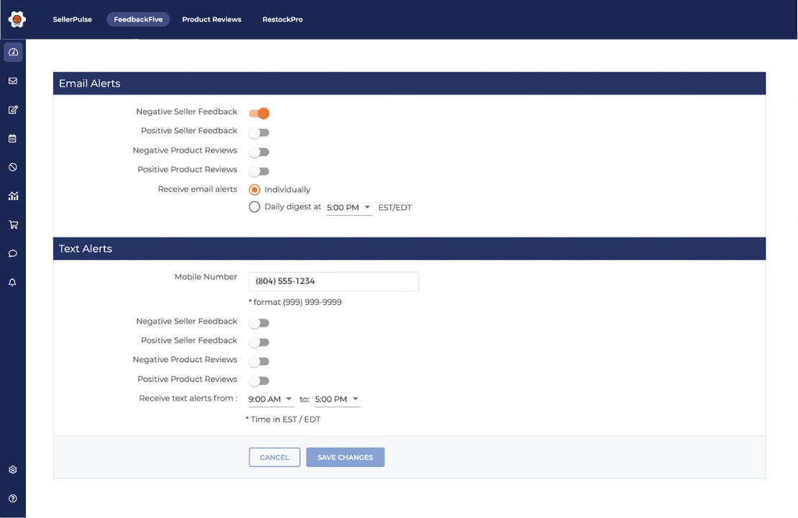
Task: Click the CANCEL button
Action: pos(274,457)
